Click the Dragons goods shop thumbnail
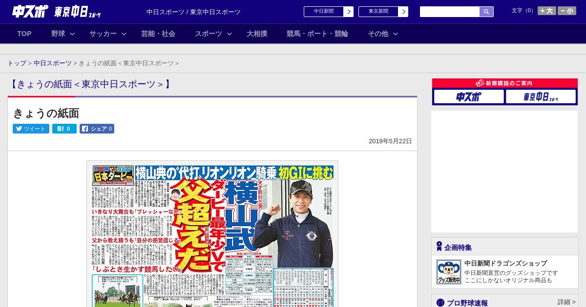The height and width of the screenshot is (307, 586). [x=448, y=272]
